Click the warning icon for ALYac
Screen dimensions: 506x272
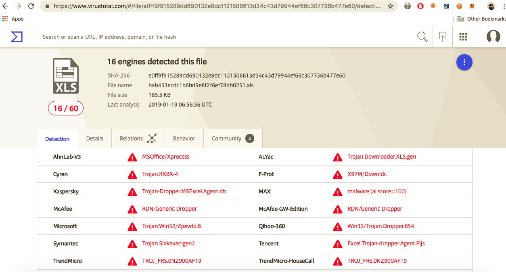[337, 157]
